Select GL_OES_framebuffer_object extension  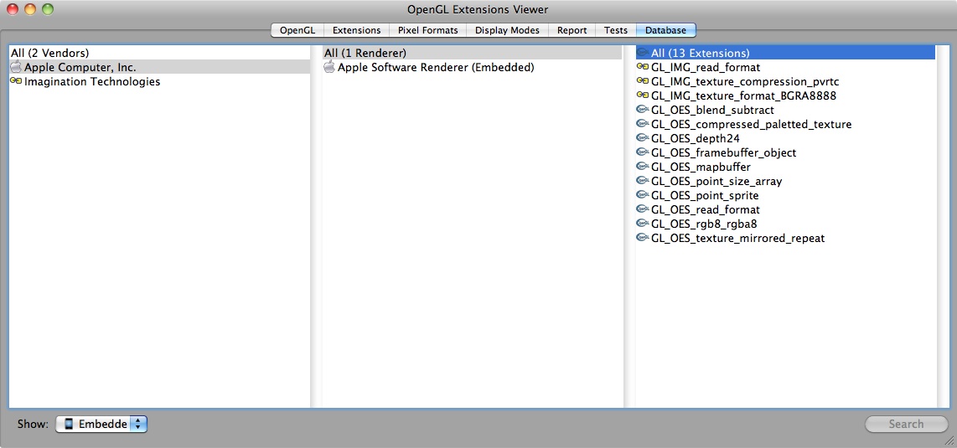(x=785, y=152)
